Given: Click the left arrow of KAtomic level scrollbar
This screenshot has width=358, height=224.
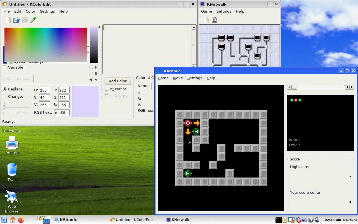Looking at the screenshot, I should 289,87.
